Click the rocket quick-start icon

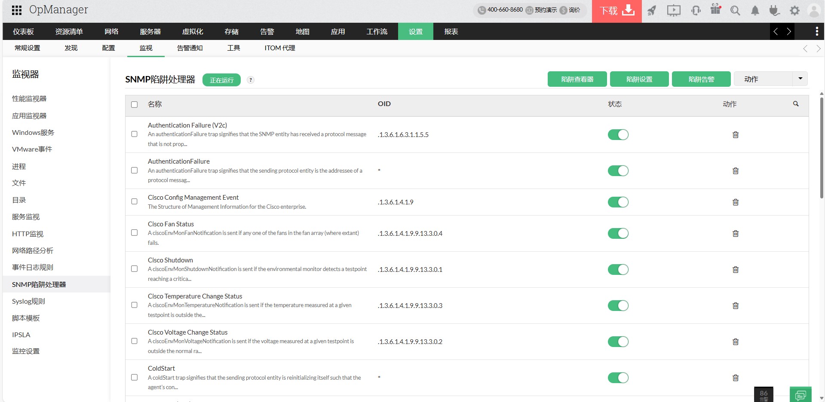click(x=652, y=10)
